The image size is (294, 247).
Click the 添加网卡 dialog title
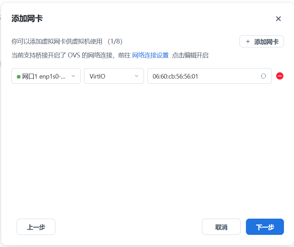pos(27,19)
